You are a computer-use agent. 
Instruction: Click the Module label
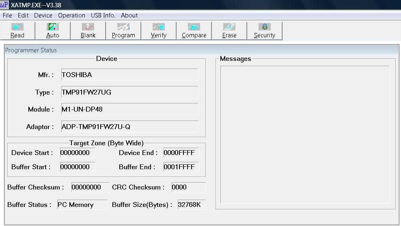coord(41,109)
